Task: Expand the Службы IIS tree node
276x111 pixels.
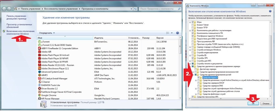Action: click(x=190, y=55)
